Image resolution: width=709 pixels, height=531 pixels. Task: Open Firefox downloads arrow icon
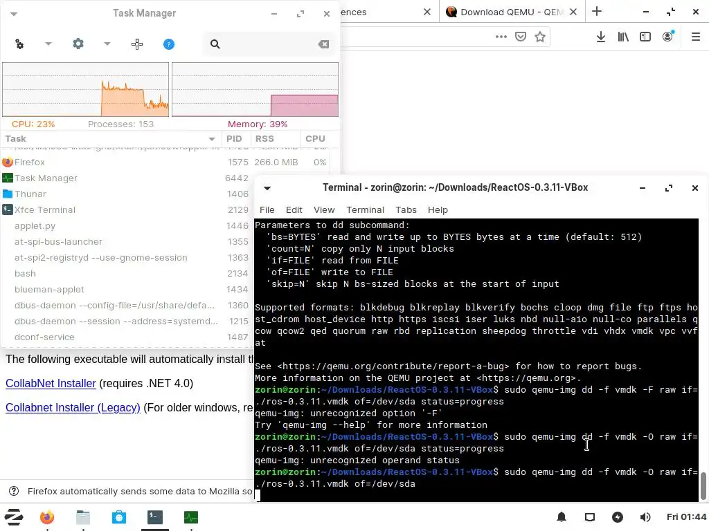click(x=600, y=37)
